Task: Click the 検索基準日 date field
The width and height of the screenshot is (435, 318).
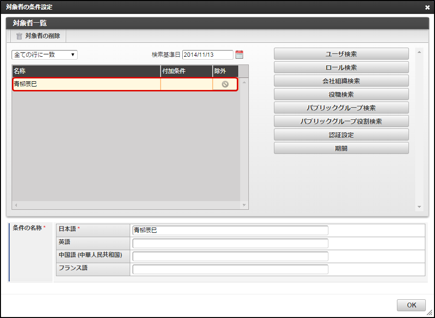Action: coord(207,55)
